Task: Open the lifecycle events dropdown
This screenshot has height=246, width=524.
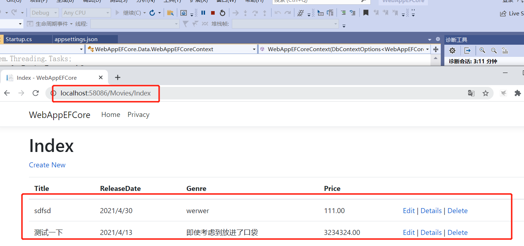Action: [x=50, y=24]
